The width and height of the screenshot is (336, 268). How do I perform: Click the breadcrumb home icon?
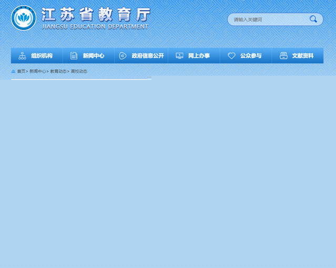pos(13,71)
